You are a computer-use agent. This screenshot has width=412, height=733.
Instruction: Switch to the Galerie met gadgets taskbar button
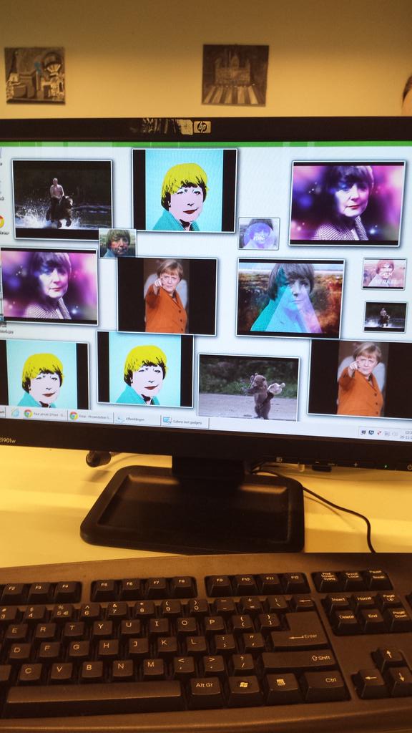pos(185,421)
